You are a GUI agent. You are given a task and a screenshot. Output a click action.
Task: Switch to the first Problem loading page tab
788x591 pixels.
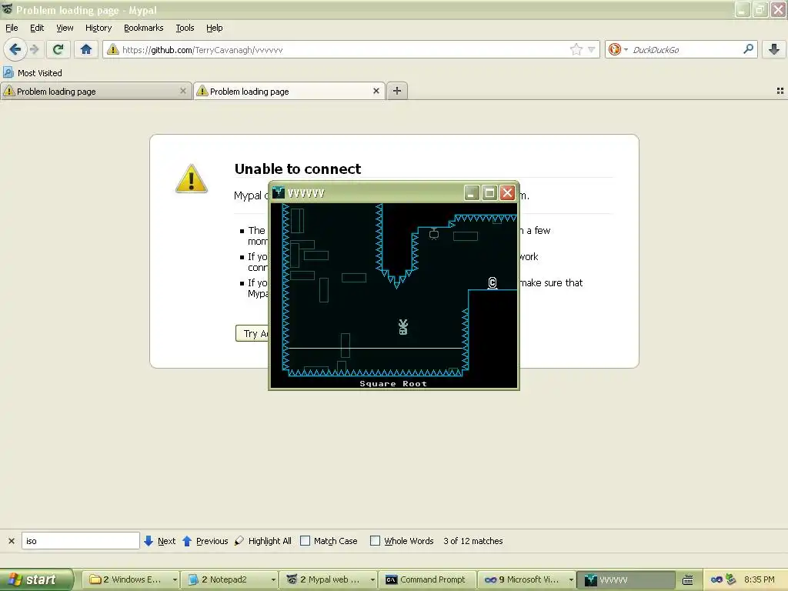pos(96,91)
